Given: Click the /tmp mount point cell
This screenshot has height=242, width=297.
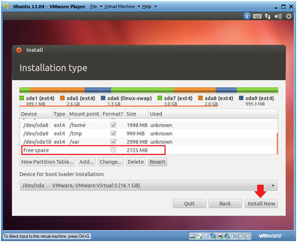Looking at the screenshot, I should pos(76,133).
